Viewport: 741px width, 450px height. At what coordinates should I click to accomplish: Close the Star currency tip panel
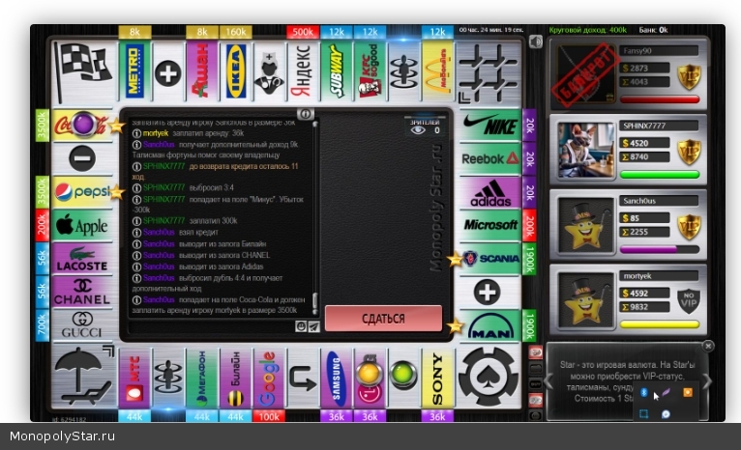(707, 346)
